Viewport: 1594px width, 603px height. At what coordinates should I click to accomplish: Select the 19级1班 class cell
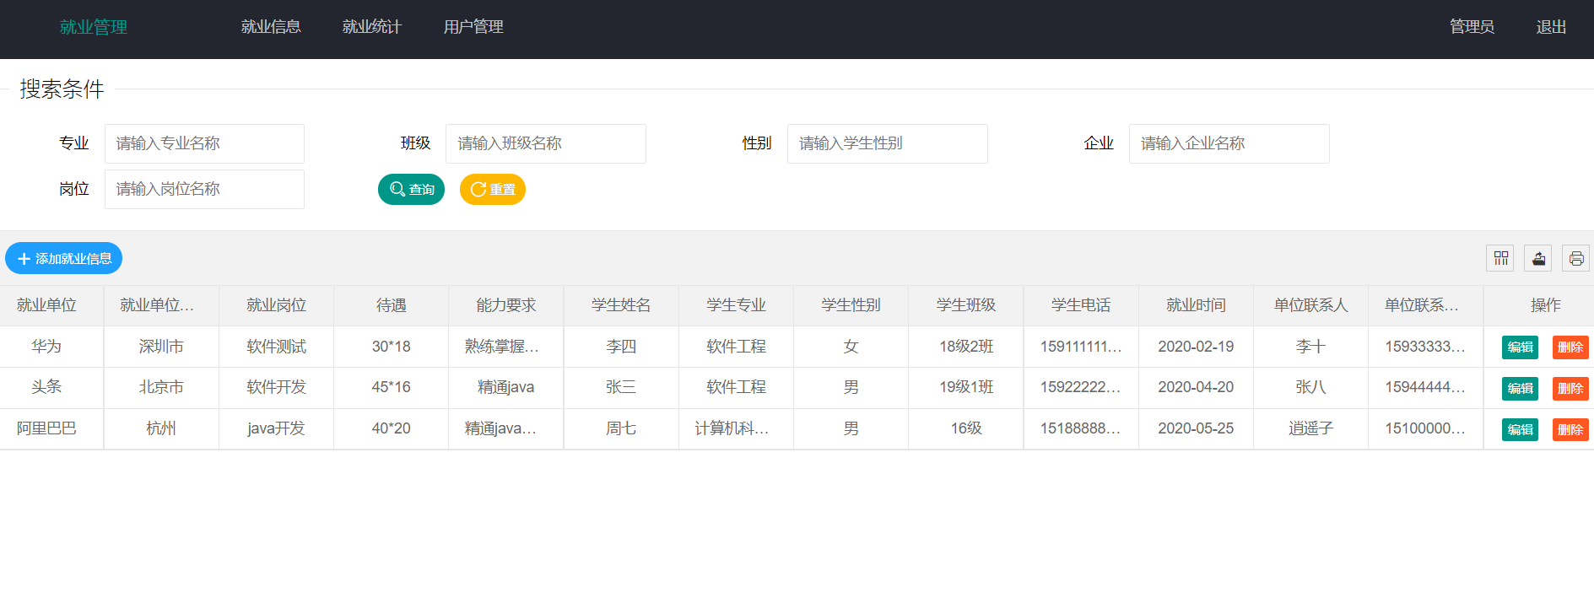pyautogui.click(x=966, y=387)
